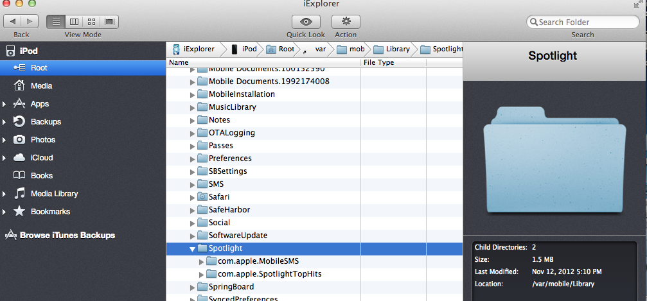Open Media Library in the sidebar
The width and height of the screenshot is (647, 301).
82,193
